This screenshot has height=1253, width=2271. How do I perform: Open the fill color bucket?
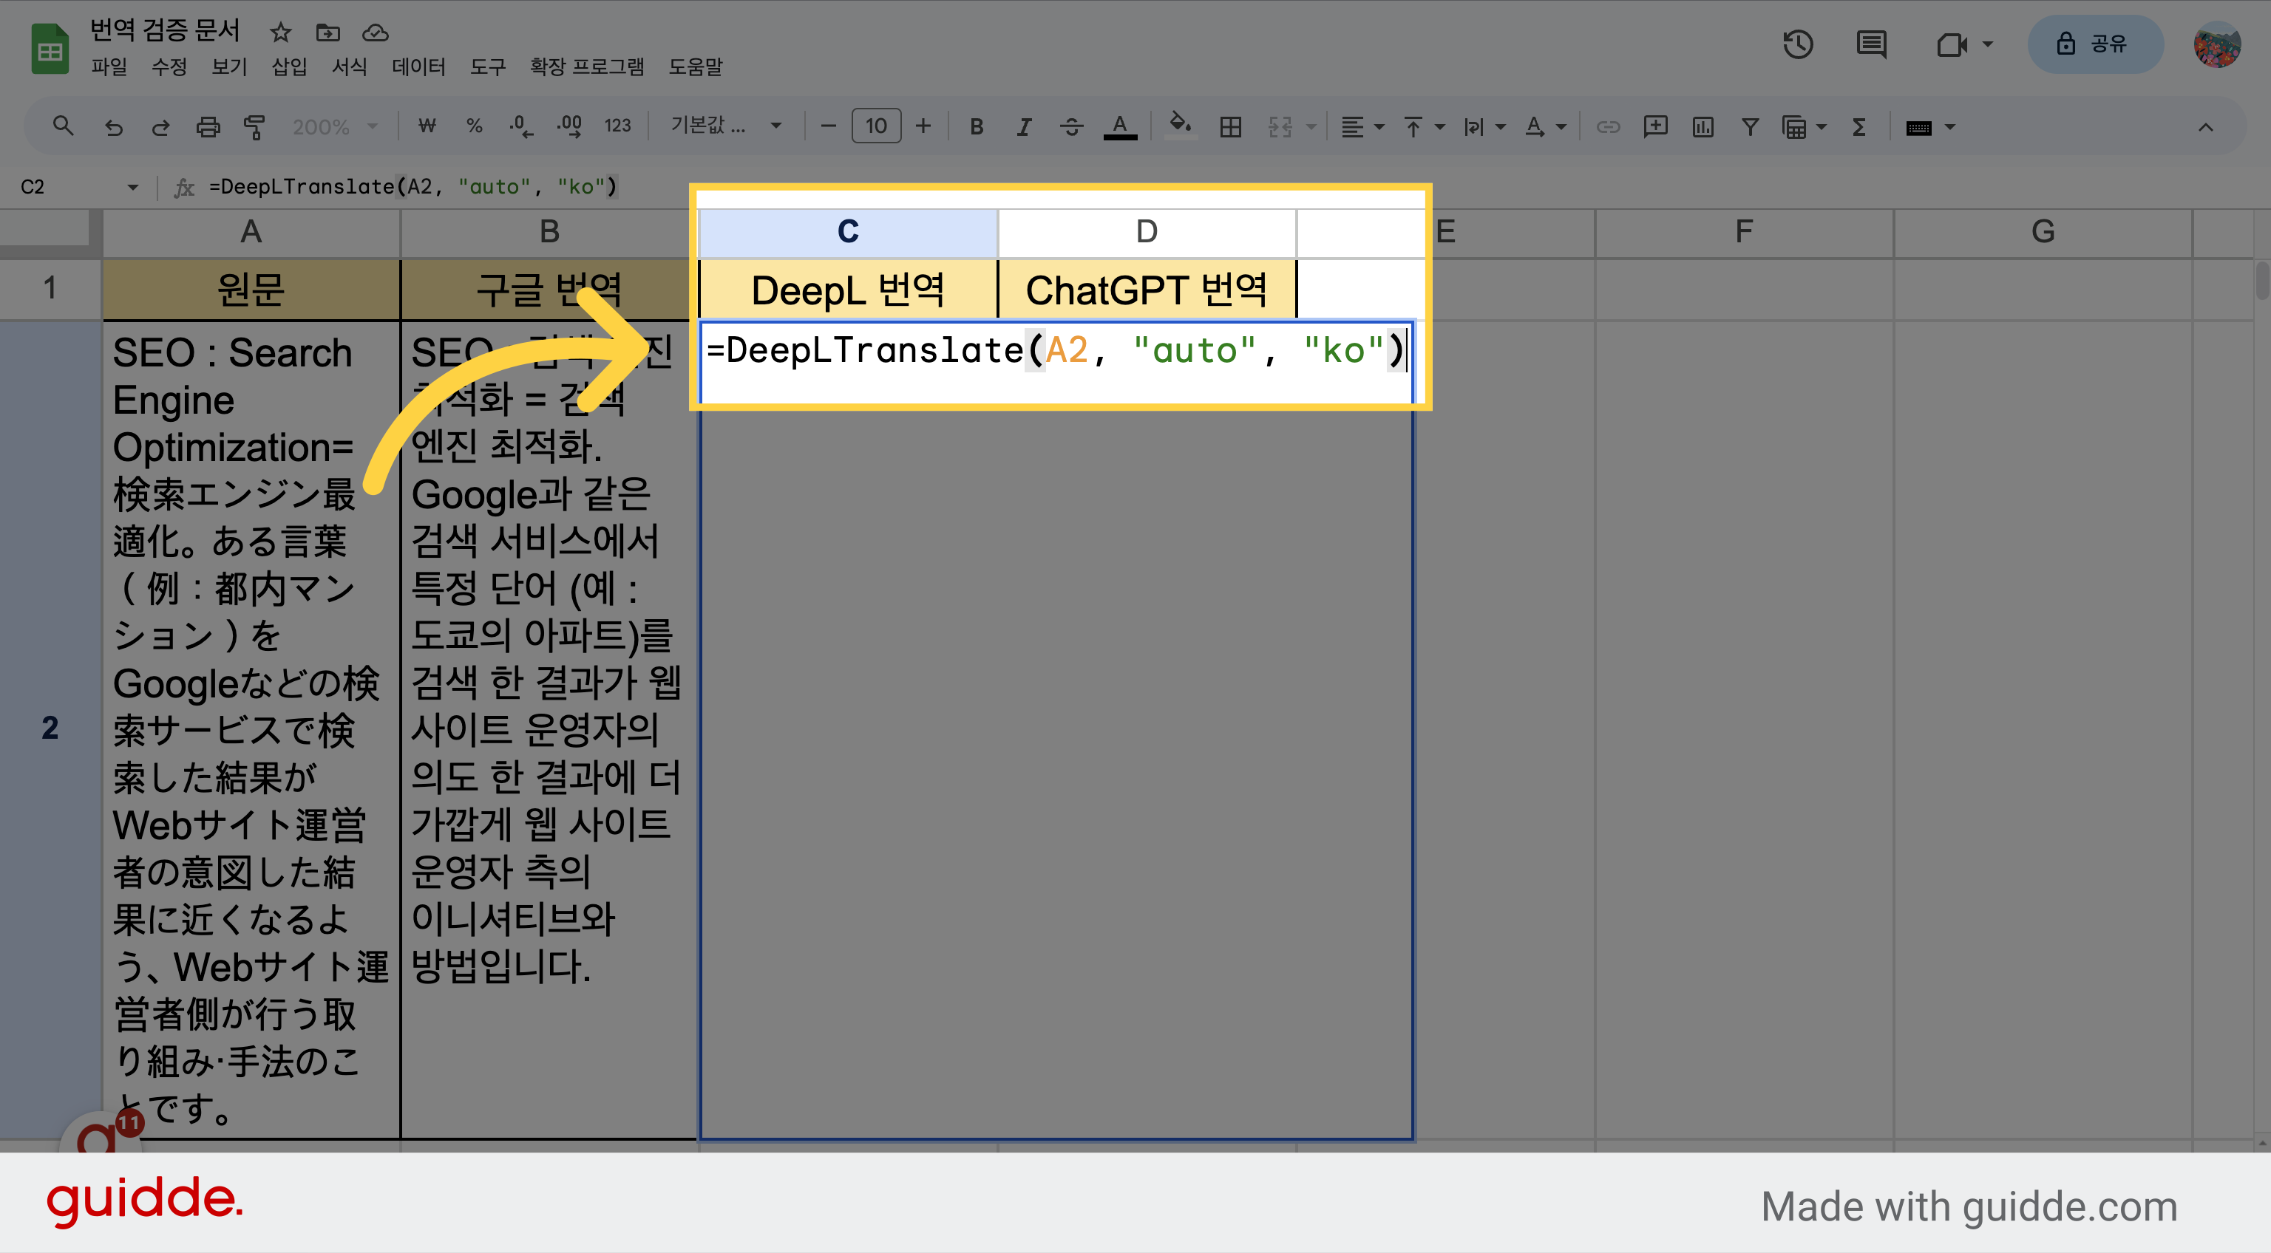[x=1180, y=125]
